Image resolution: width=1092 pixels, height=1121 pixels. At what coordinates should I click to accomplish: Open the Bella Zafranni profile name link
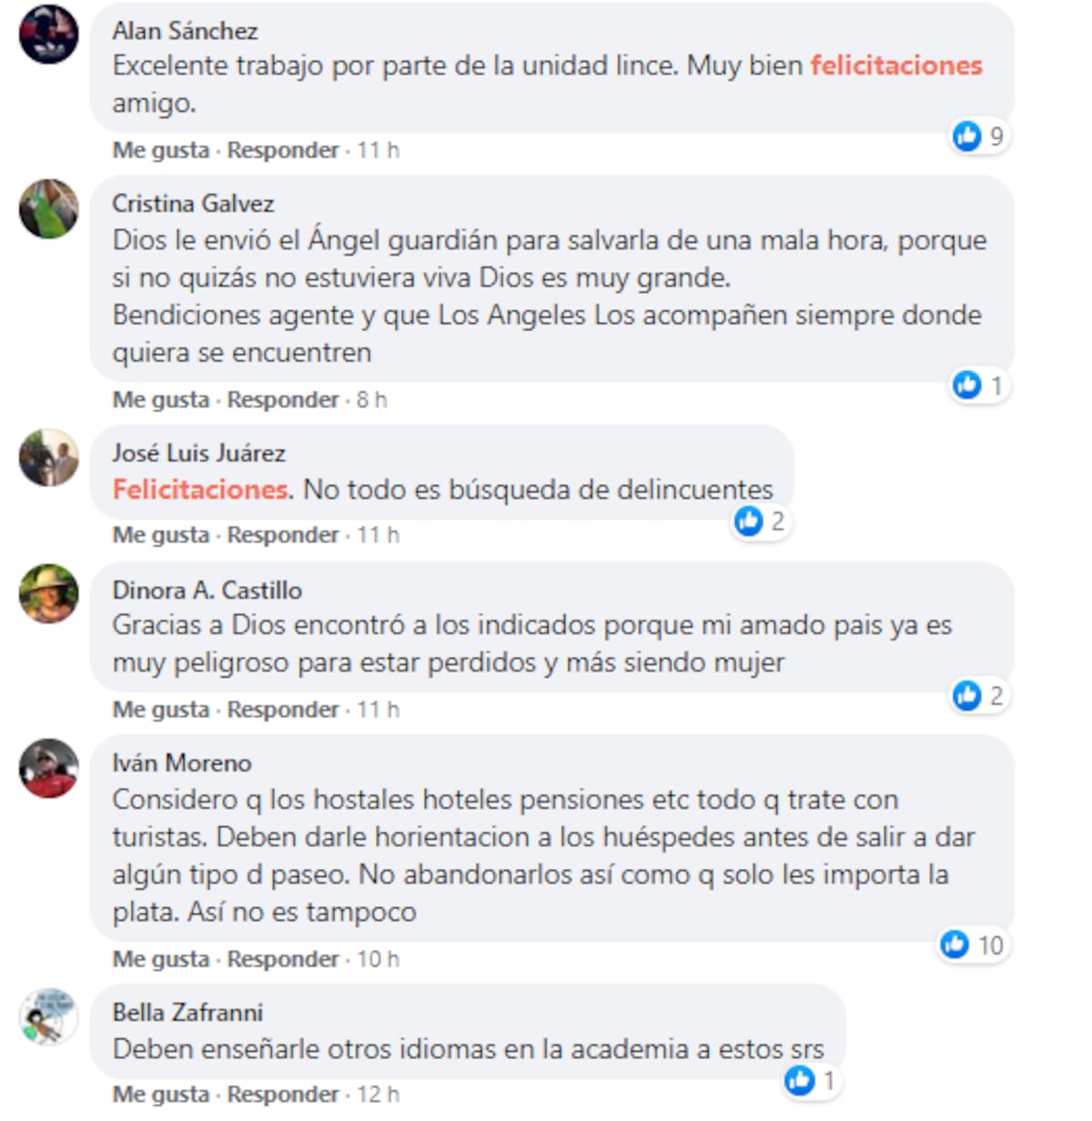pyautogui.click(x=187, y=1012)
